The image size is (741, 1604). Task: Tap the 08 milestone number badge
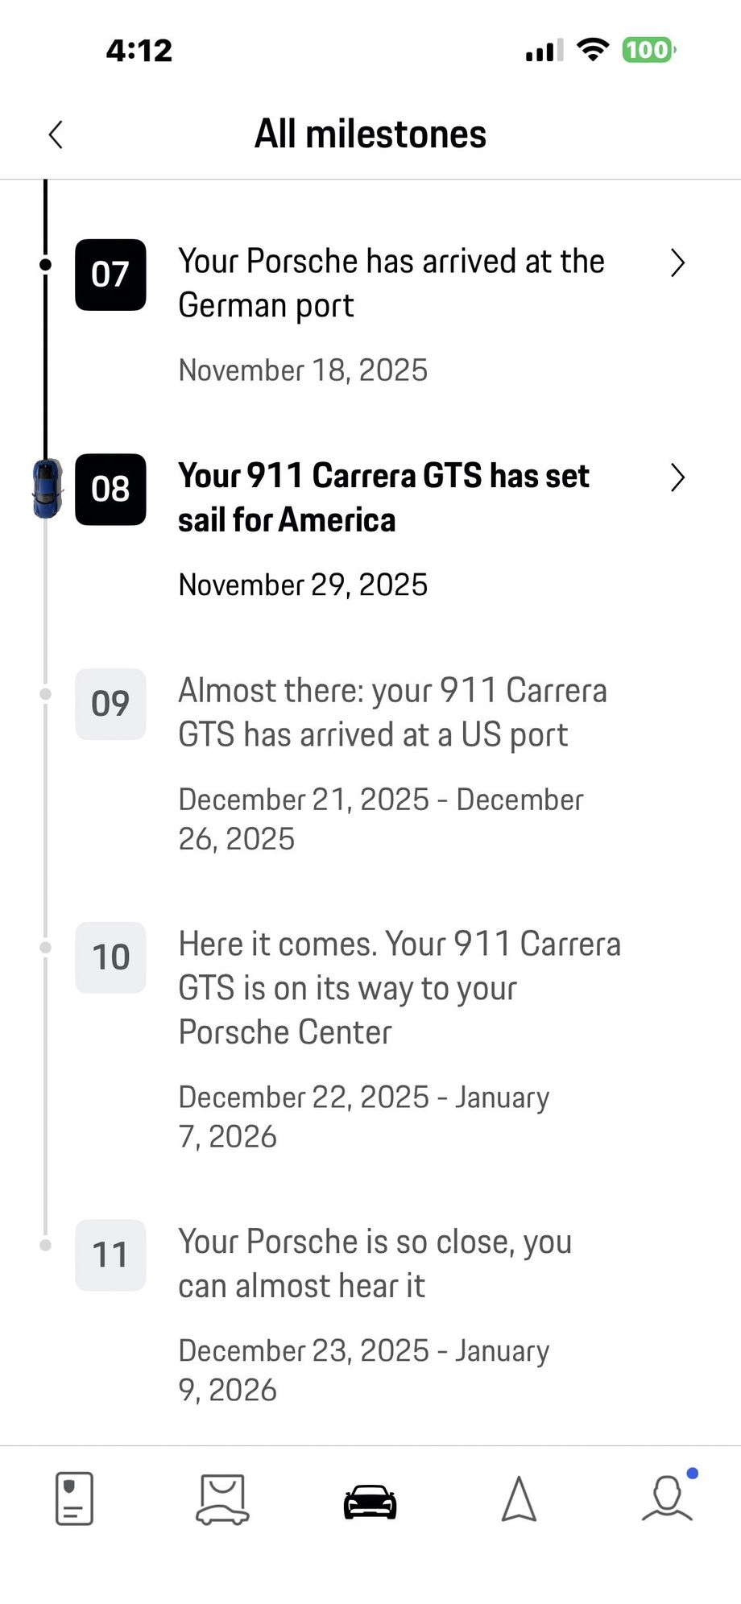click(110, 490)
